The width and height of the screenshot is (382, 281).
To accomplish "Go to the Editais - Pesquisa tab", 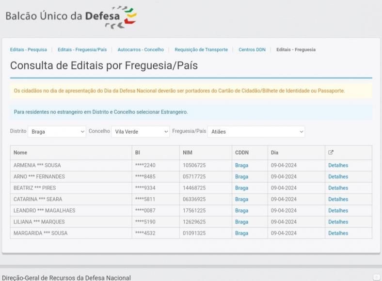I will (28, 49).
